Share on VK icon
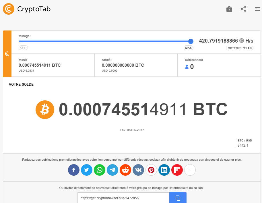Viewport: 262px width, 203px height. [x=138, y=170]
